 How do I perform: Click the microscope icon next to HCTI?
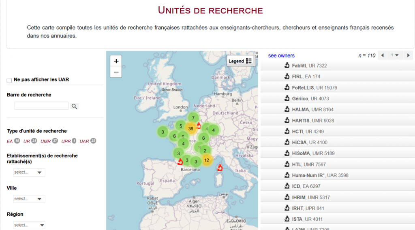click(287, 131)
